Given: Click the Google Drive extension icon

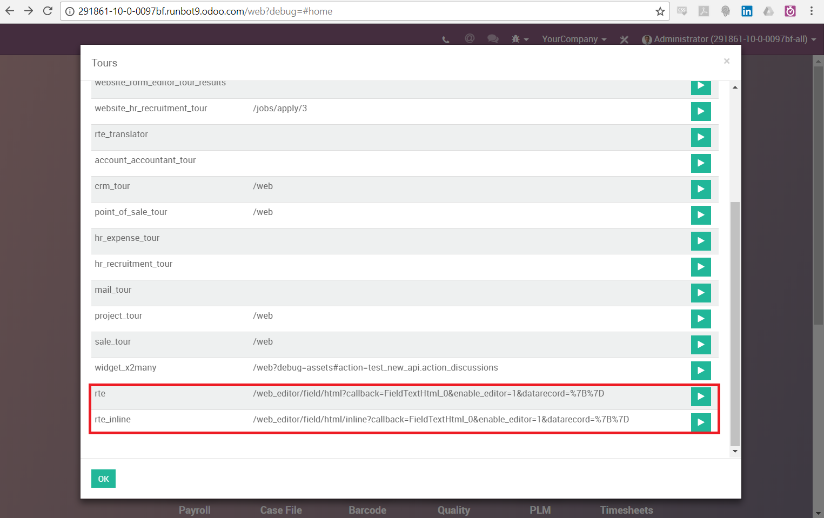Looking at the screenshot, I should [x=768, y=11].
